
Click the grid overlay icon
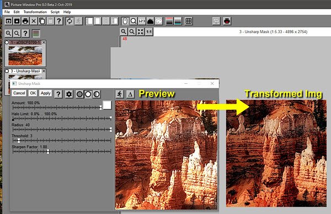click(x=189, y=21)
